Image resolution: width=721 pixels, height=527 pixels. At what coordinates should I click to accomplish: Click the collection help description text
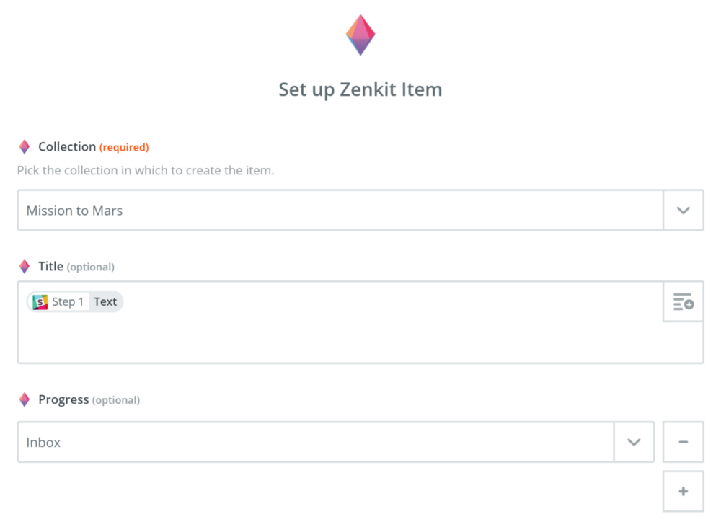146,171
